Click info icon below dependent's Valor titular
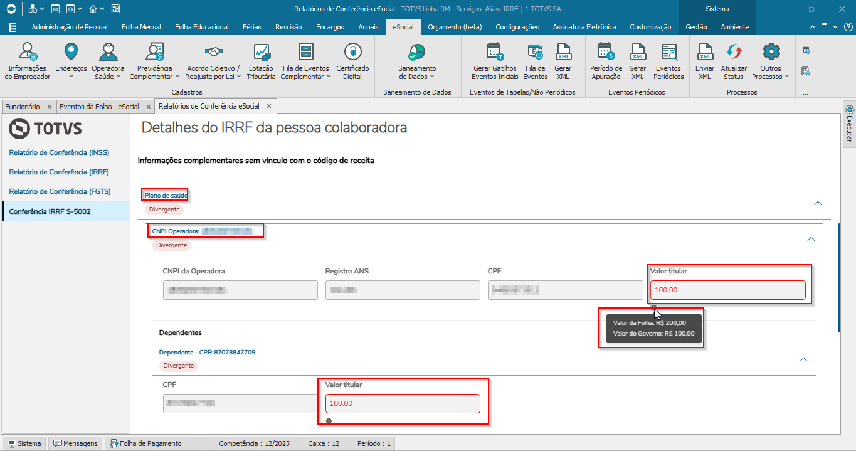The image size is (856, 451). (x=329, y=421)
